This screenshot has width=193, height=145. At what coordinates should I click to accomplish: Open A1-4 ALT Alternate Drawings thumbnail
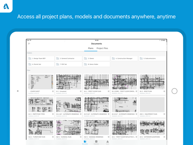pyautogui.click(x=69, y=105)
